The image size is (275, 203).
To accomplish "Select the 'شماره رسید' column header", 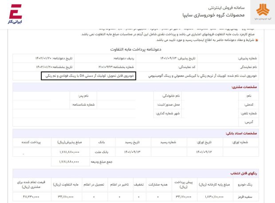I will pos(168,142).
